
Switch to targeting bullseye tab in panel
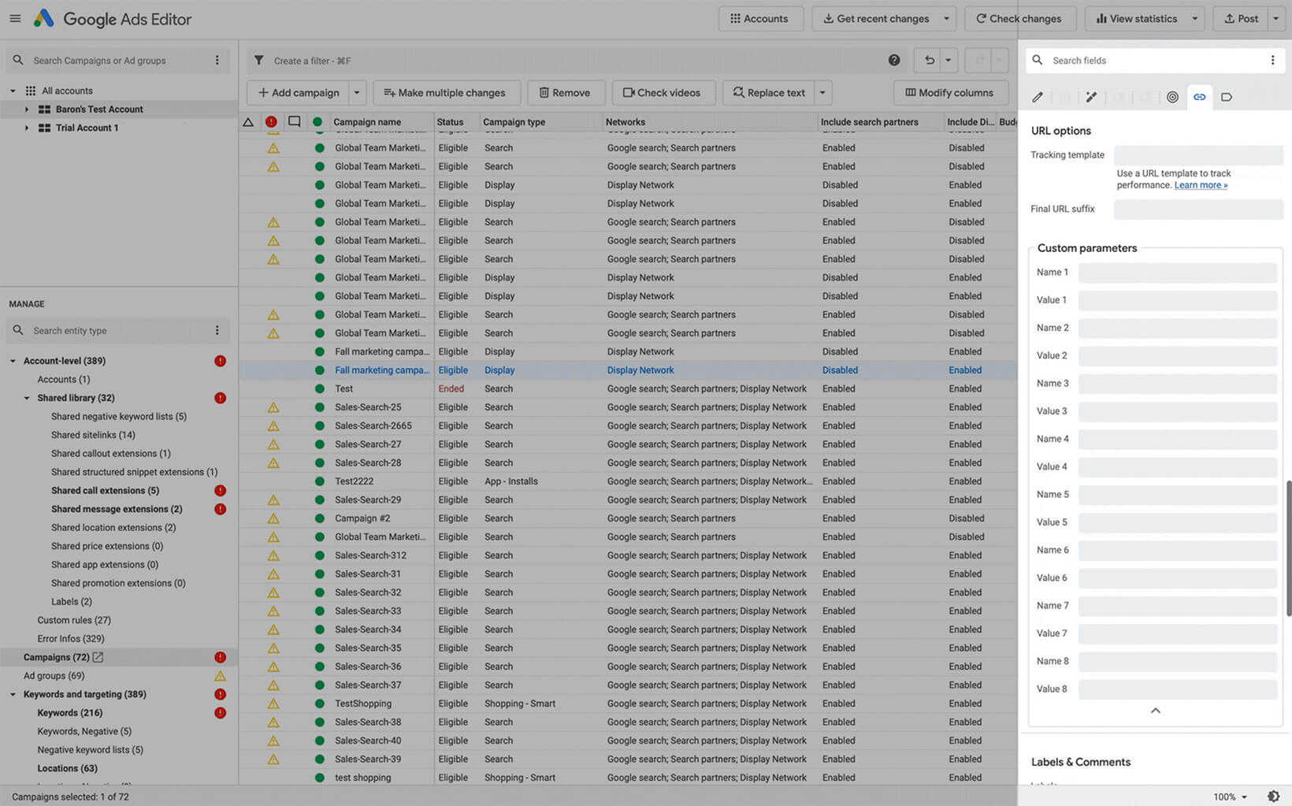pyautogui.click(x=1172, y=97)
